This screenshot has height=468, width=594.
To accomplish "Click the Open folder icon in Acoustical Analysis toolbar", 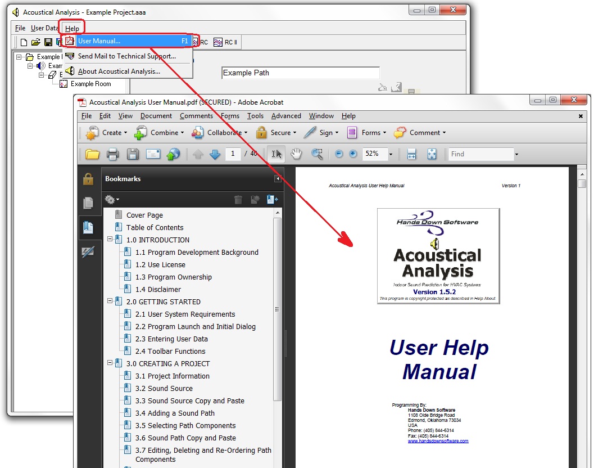I will click(x=36, y=42).
